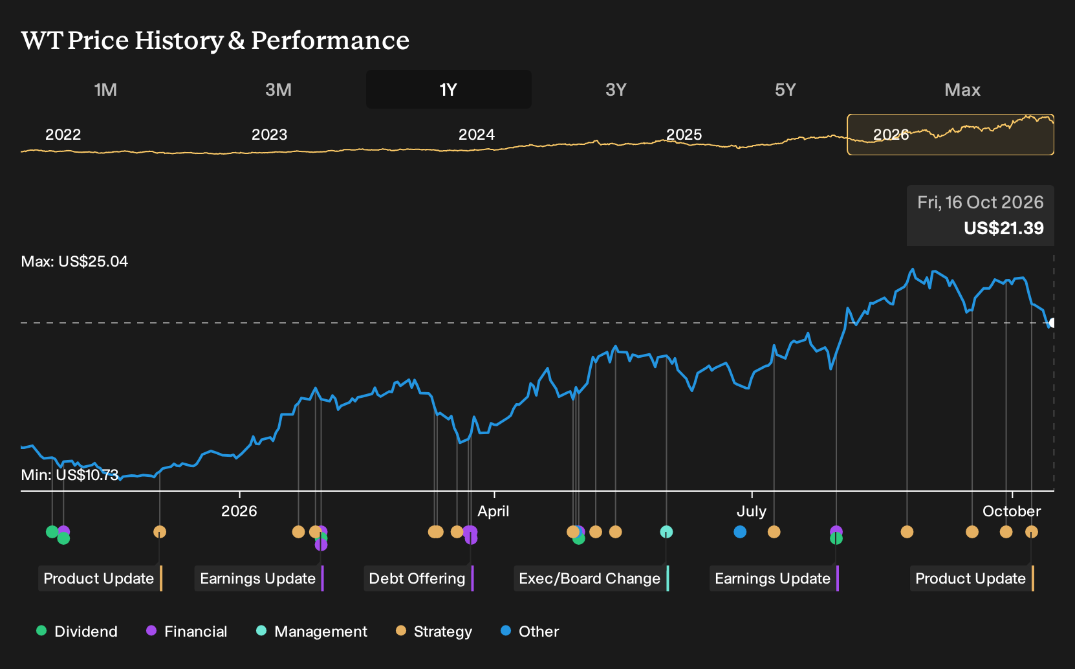This screenshot has width=1075, height=669.
Task: Click the lone Strategy dot above left Product Update
Action: (160, 532)
